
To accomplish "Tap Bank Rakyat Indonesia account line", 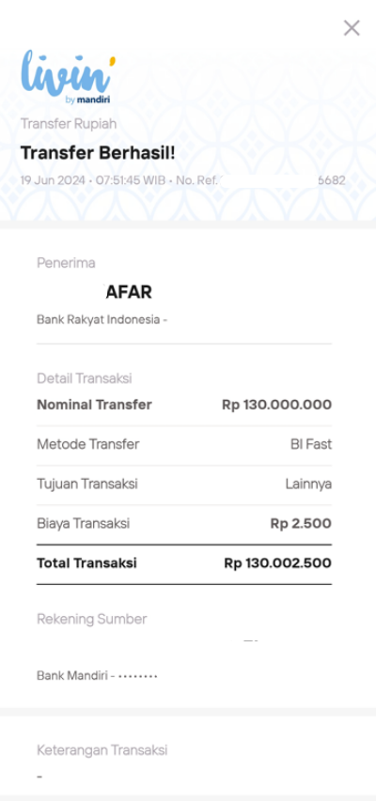I will [102, 320].
